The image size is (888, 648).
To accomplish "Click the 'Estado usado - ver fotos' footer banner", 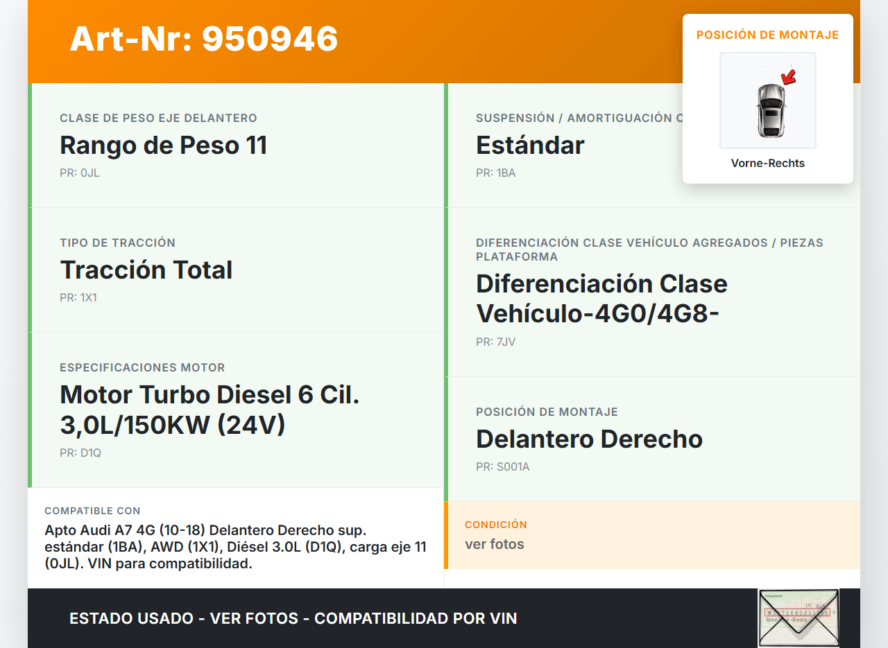I will point(293,618).
